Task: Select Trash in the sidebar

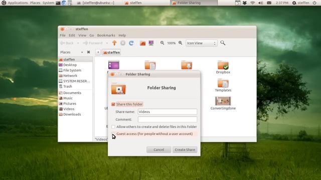Action: 75,86
